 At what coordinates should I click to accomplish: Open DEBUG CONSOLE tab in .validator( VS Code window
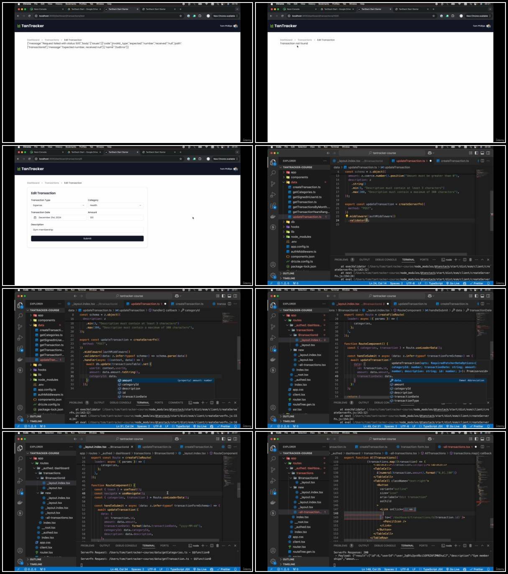pyautogui.click(x=386, y=260)
